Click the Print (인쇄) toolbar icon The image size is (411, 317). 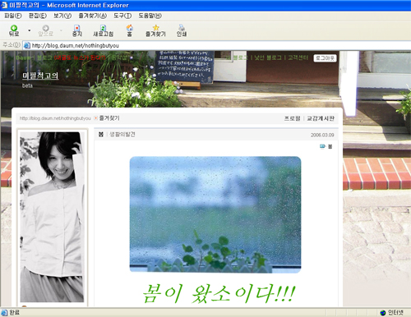pos(182,28)
